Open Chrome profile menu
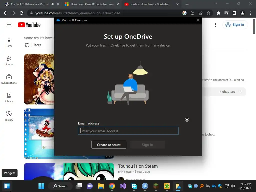 click(242, 13)
